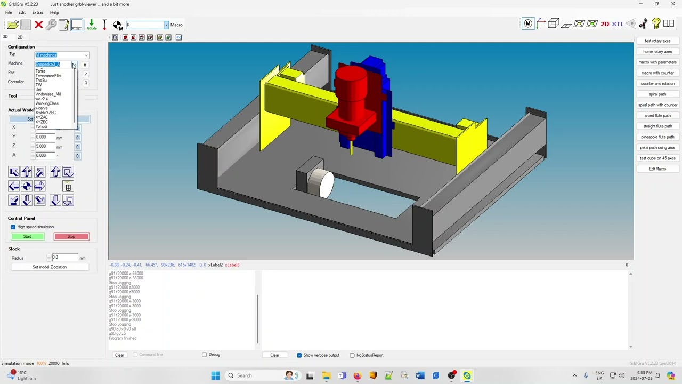Screen dimensions: 682x384
Task: Jog diagonally down-left with arrow icon
Action: click(14, 200)
